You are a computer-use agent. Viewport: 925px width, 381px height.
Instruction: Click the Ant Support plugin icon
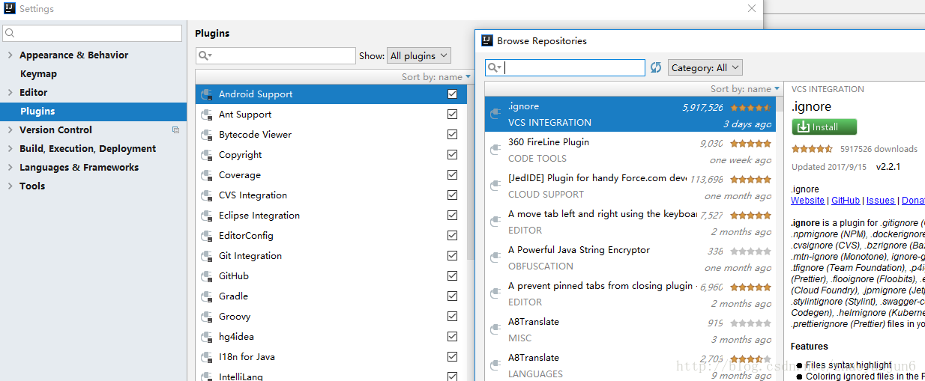207,115
